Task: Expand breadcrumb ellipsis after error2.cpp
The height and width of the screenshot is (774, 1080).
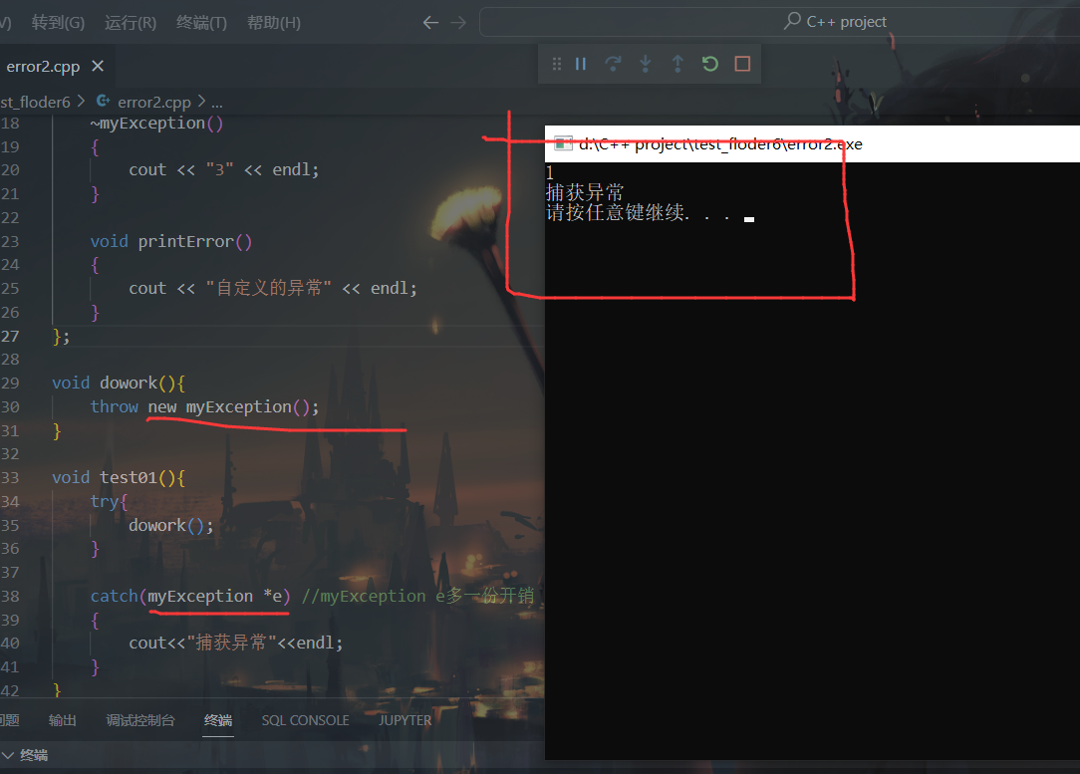Action: tap(216, 102)
